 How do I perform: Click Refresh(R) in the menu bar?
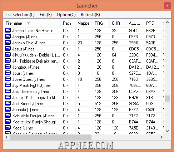(90, 15)
